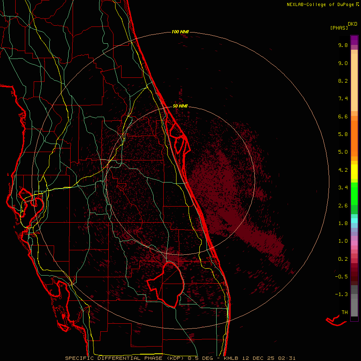The image size is (361, 361).
Task: Select the 9.8 value on the scale
Action: pyautogui.click(x=343, y=45)
